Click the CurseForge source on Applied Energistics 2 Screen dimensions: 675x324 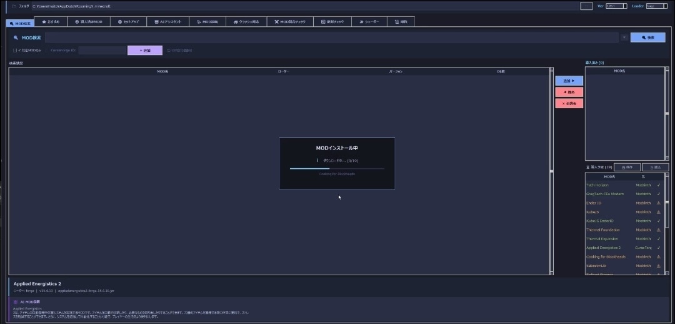(x=643, y=248)
